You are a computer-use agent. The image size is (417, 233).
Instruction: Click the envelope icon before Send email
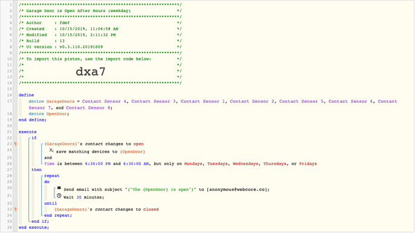point(59,188)
